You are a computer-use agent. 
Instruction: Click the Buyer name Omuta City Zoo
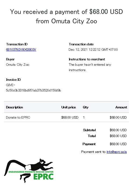point(17,65)
